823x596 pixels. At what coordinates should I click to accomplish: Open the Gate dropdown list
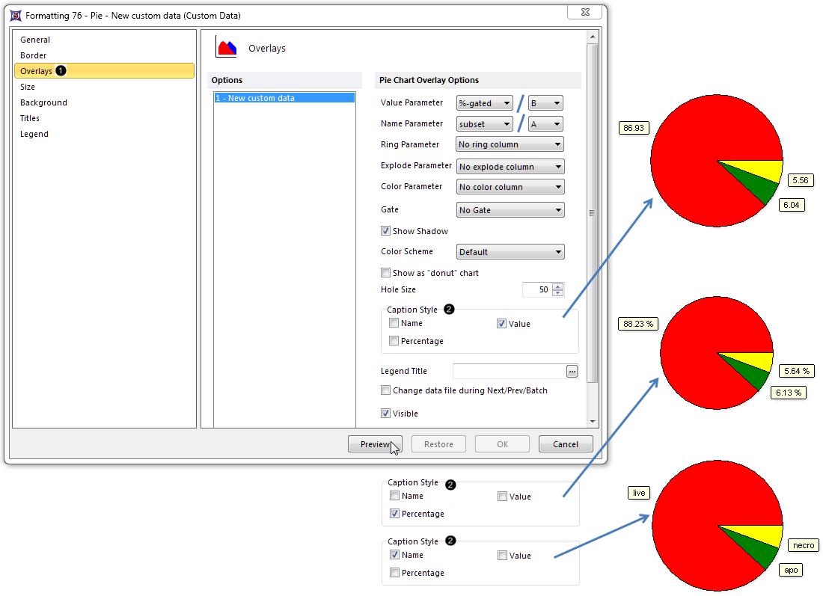(x=510, y=210)
